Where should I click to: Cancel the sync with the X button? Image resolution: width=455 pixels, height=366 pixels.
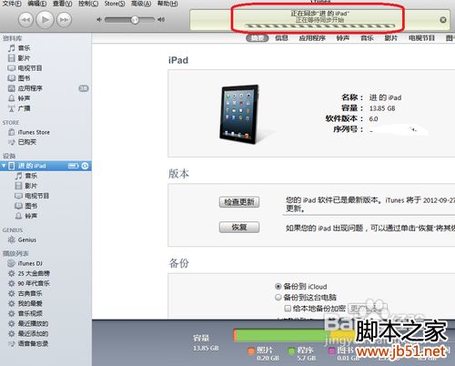[443, 20]
